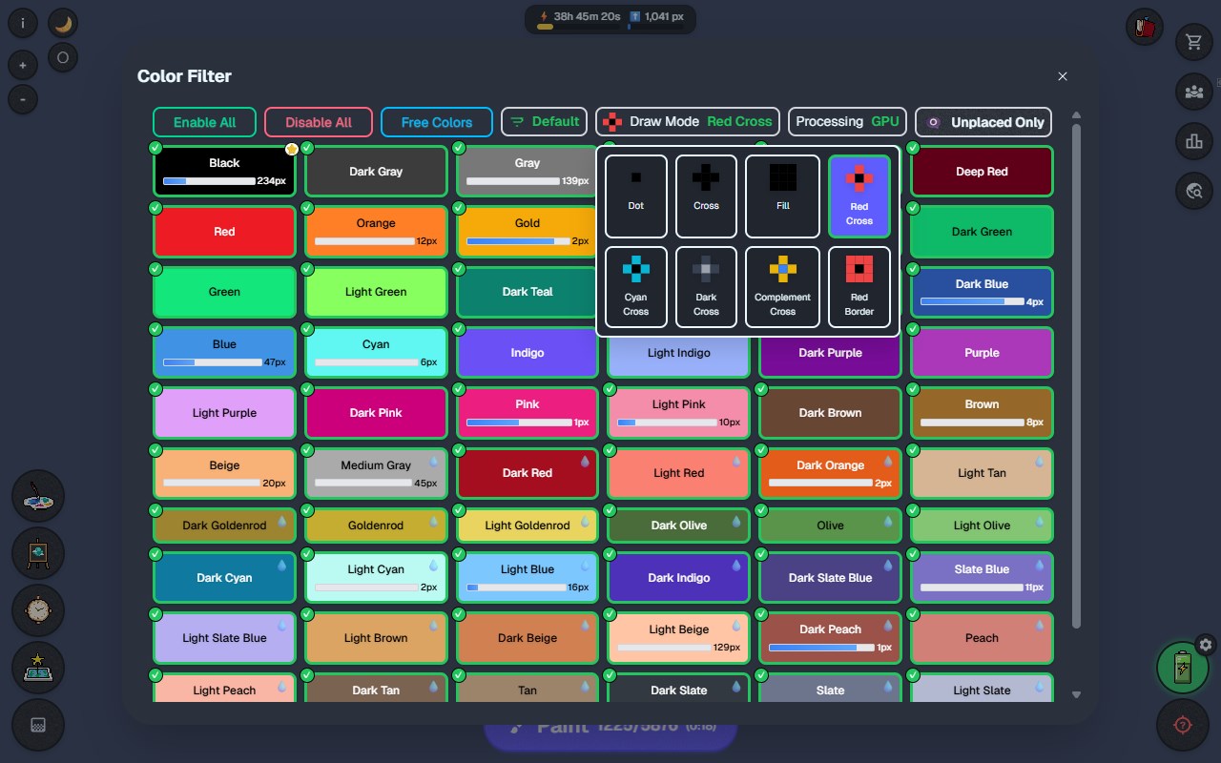Close the Color Filter dialog

(x=1063, y=76)
